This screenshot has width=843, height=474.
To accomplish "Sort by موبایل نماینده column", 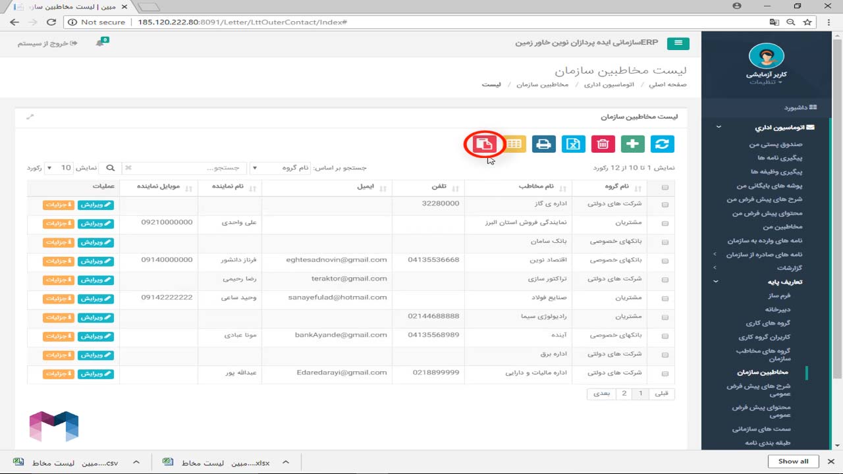I will click(x=159, y=187).
